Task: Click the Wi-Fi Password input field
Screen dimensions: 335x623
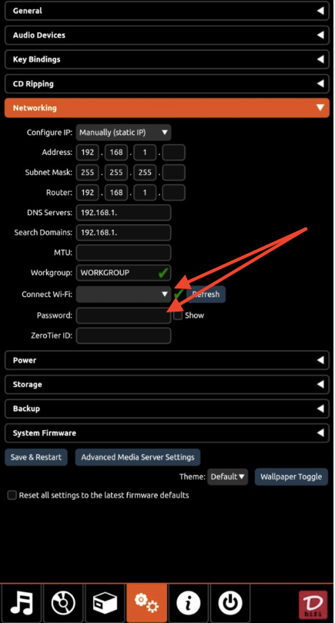Action: pyautogui.click(x=123, y=315)
